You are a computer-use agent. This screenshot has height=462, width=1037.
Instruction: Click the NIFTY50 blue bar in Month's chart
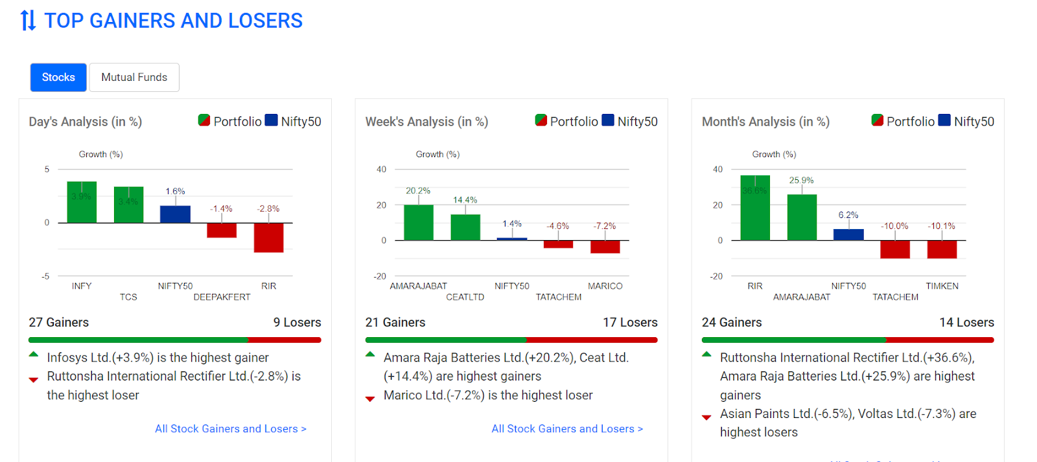point(848,235)
